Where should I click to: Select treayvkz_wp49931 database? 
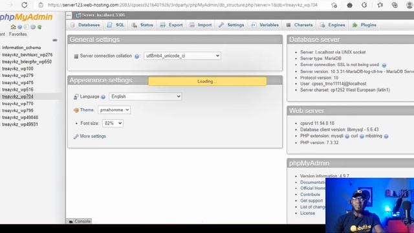20,124
